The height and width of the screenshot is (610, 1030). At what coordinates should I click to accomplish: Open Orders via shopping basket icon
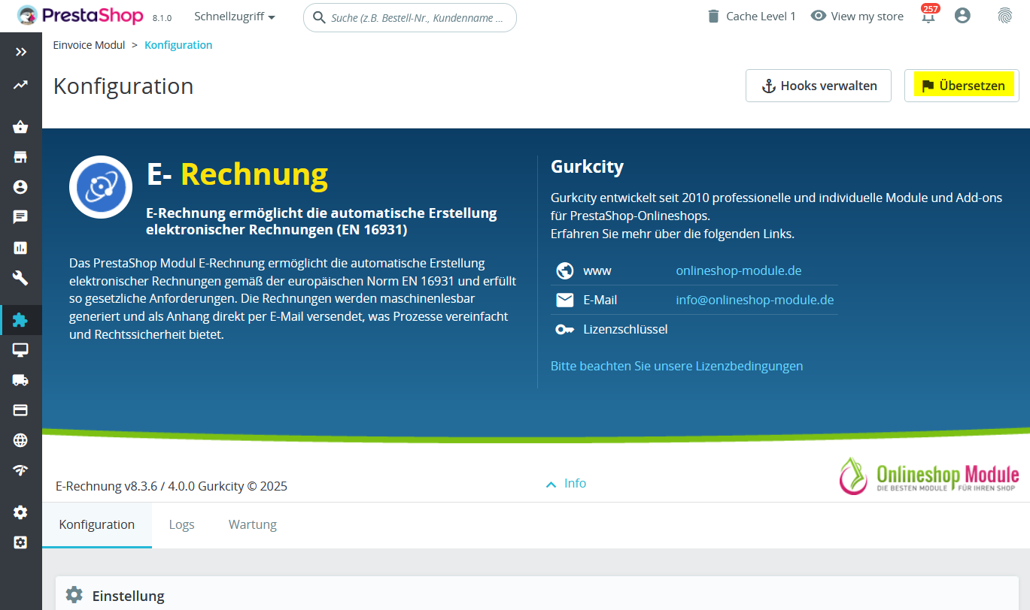click(x=21, y=127)
